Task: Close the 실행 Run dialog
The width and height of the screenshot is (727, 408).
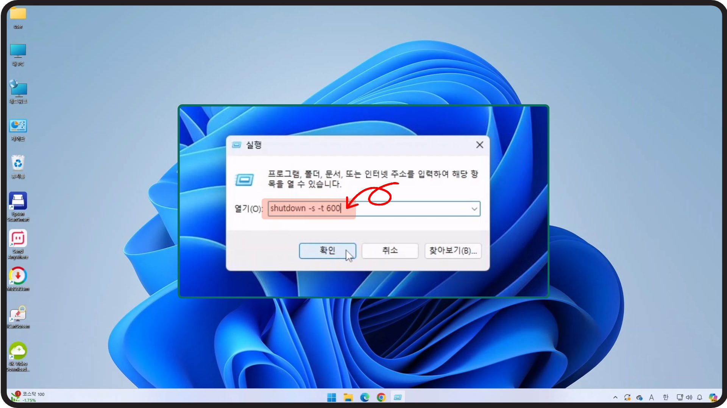Action: (x=479, y=145)
